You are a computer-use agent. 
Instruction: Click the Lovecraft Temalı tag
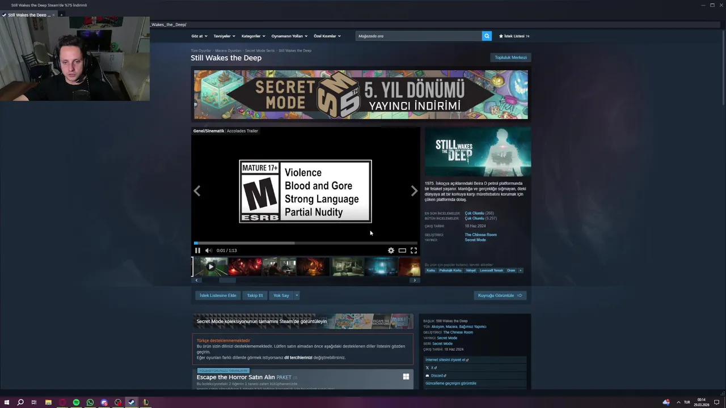tap(491, 270)
